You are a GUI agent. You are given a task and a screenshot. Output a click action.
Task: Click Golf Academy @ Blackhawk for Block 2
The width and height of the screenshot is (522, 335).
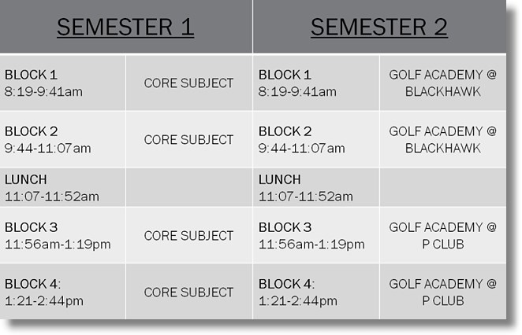442,139
